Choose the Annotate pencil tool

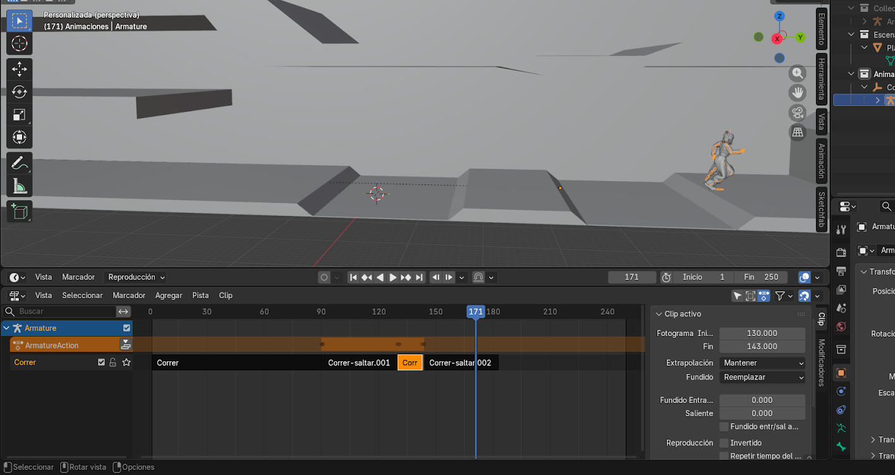coord(19,163)
